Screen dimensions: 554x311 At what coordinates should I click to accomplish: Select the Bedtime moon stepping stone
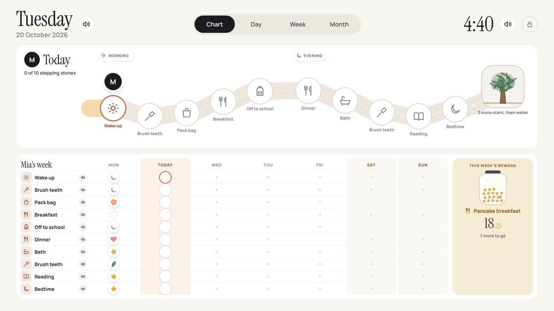[455, 109]
